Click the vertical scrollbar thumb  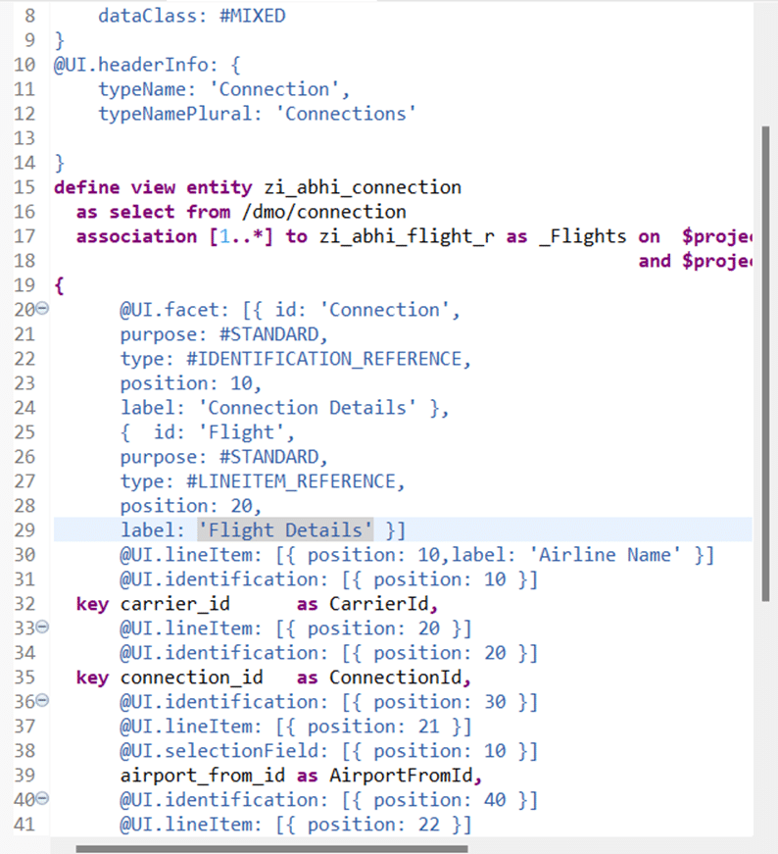coord(765,363)
